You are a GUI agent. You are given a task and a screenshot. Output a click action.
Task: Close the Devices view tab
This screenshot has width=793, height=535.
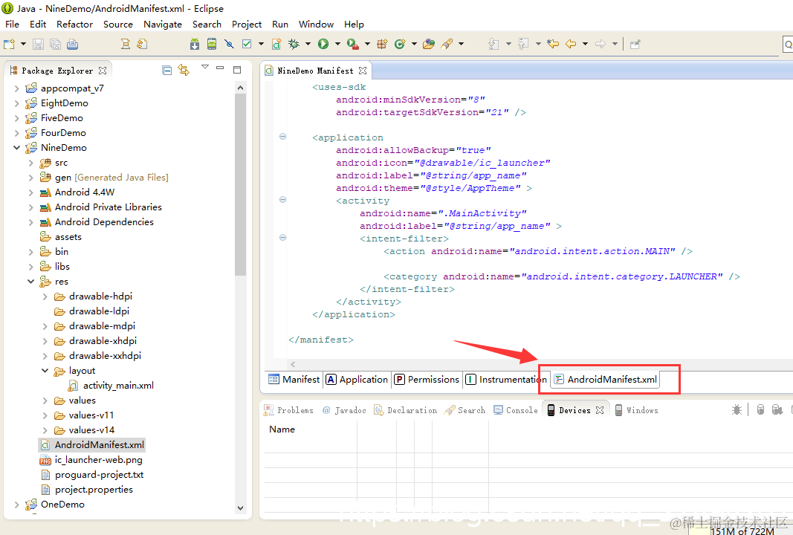[600, 410]
